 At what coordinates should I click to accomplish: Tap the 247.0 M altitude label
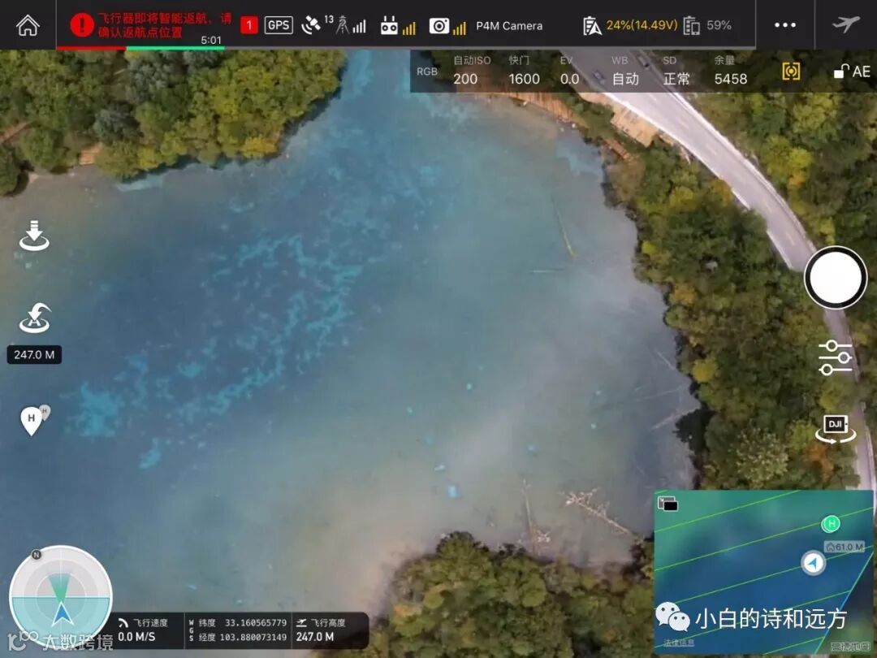(34, 355)
